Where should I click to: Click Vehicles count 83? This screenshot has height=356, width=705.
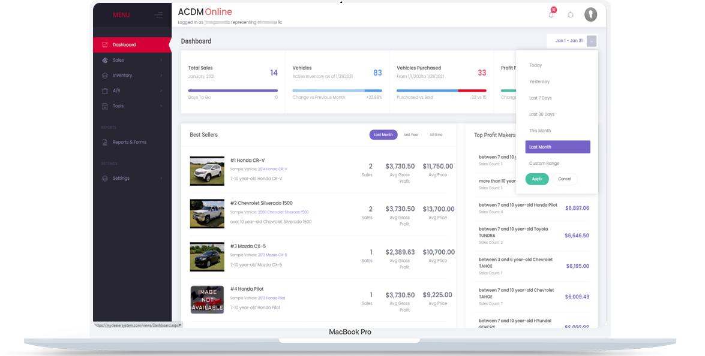click(377, 73)
